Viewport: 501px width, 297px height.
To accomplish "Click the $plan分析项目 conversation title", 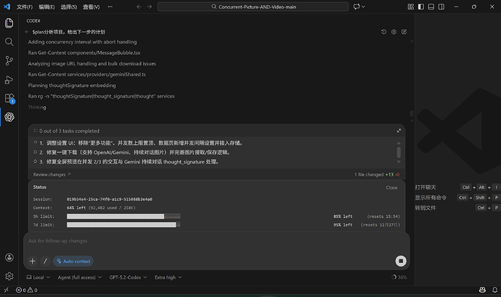I will click(69, 32).
